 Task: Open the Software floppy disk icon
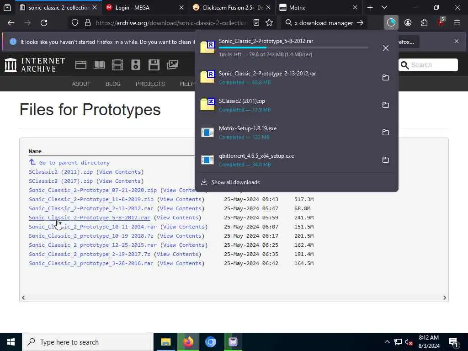point(154,65)
